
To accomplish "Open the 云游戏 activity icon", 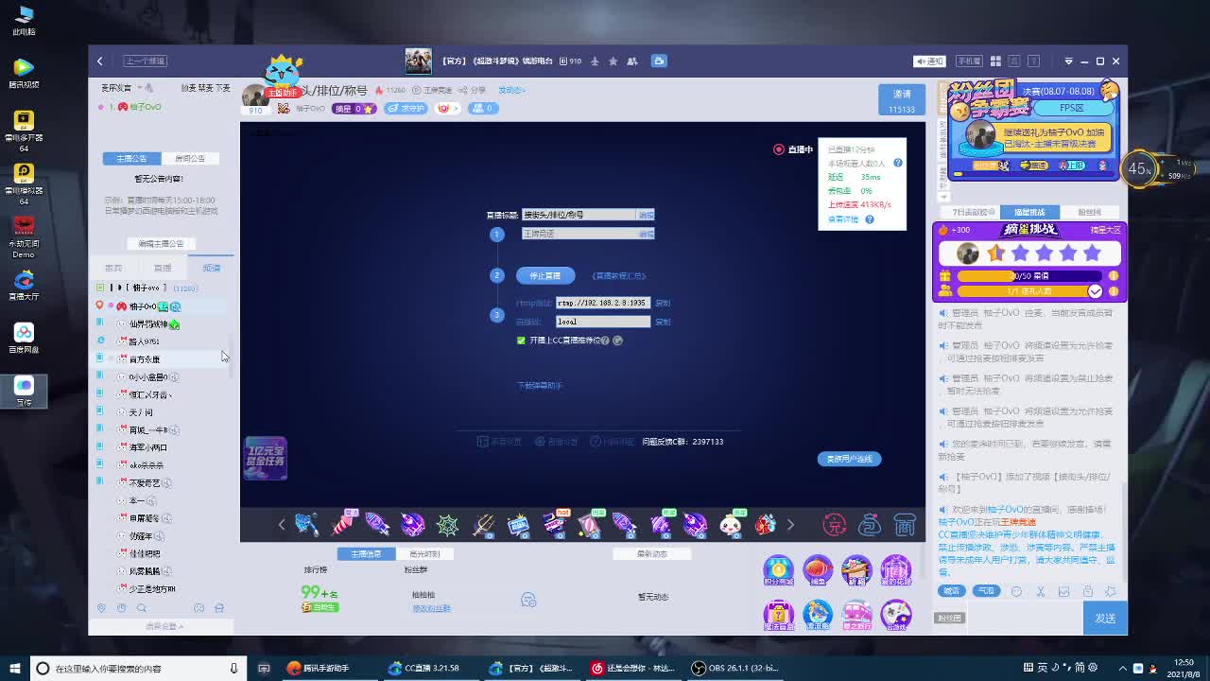I will click(896, 615).
